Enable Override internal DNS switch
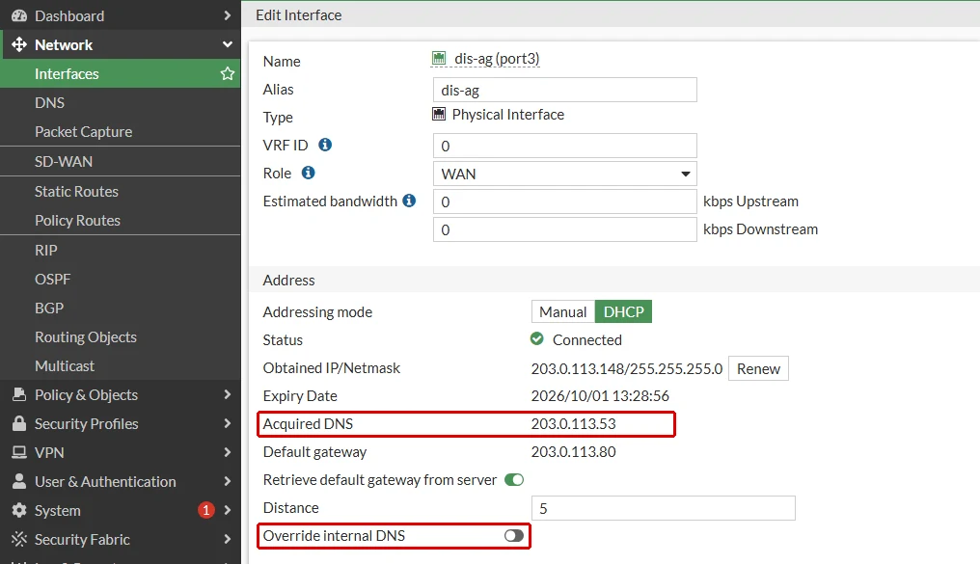This screenshot has width=980, height=564. point(514,536)
